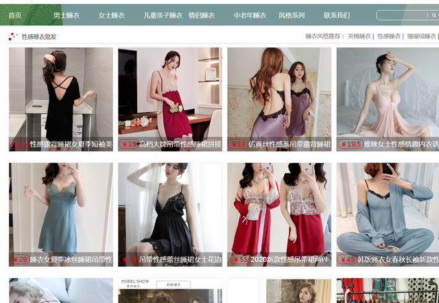This screenshot has height=303, width=439.
Task: Open the 情侣睡衣 category
Action: pos(202,15)
